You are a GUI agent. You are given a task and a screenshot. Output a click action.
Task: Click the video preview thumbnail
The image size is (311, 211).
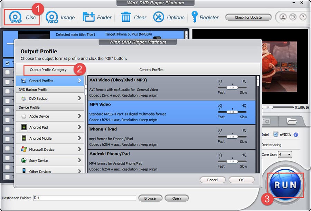click(279, 67)
